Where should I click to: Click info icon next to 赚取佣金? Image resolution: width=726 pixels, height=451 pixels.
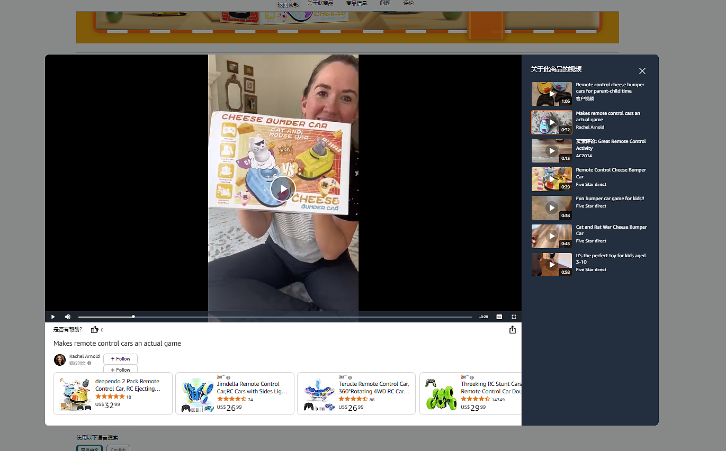point(89,363)
